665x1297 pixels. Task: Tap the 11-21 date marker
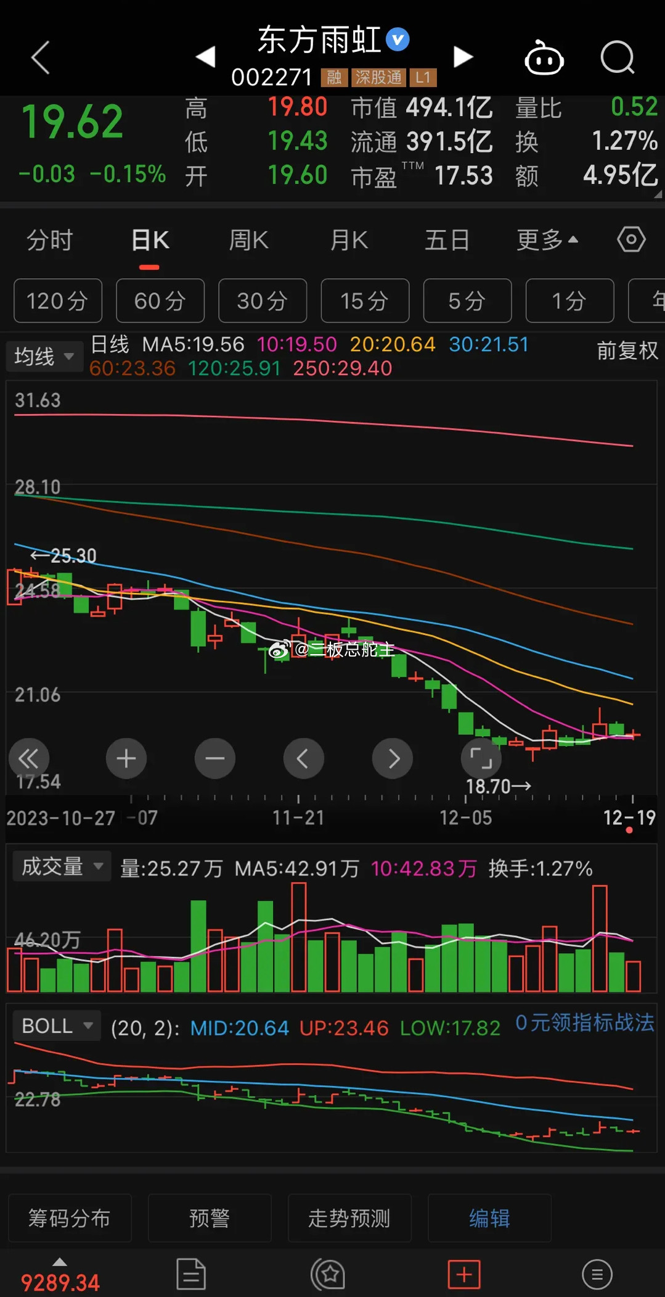pos(298,818)
